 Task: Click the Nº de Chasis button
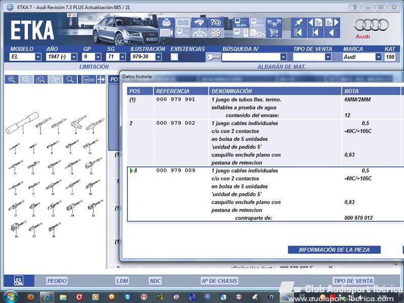coord(219,281)
